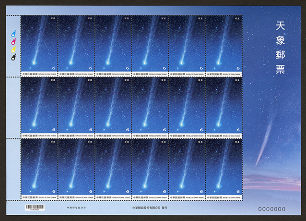Select the third stamp in the top row
This screenshot has height=221, width=306.
click(x=113, y=46)
